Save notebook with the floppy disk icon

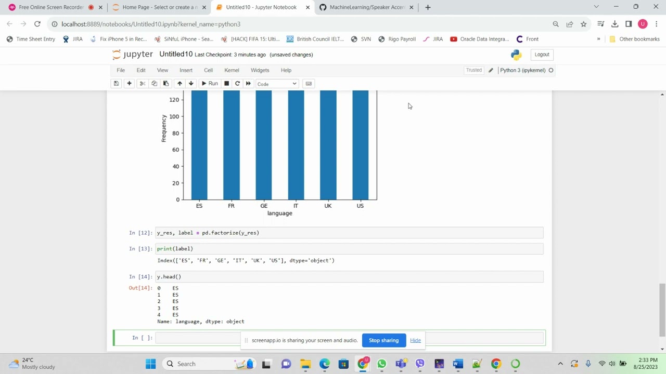(x=116, y=84)
